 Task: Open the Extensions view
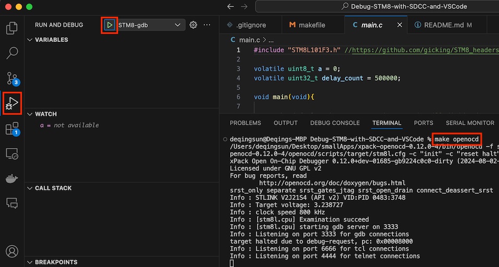tap(12, 129)
